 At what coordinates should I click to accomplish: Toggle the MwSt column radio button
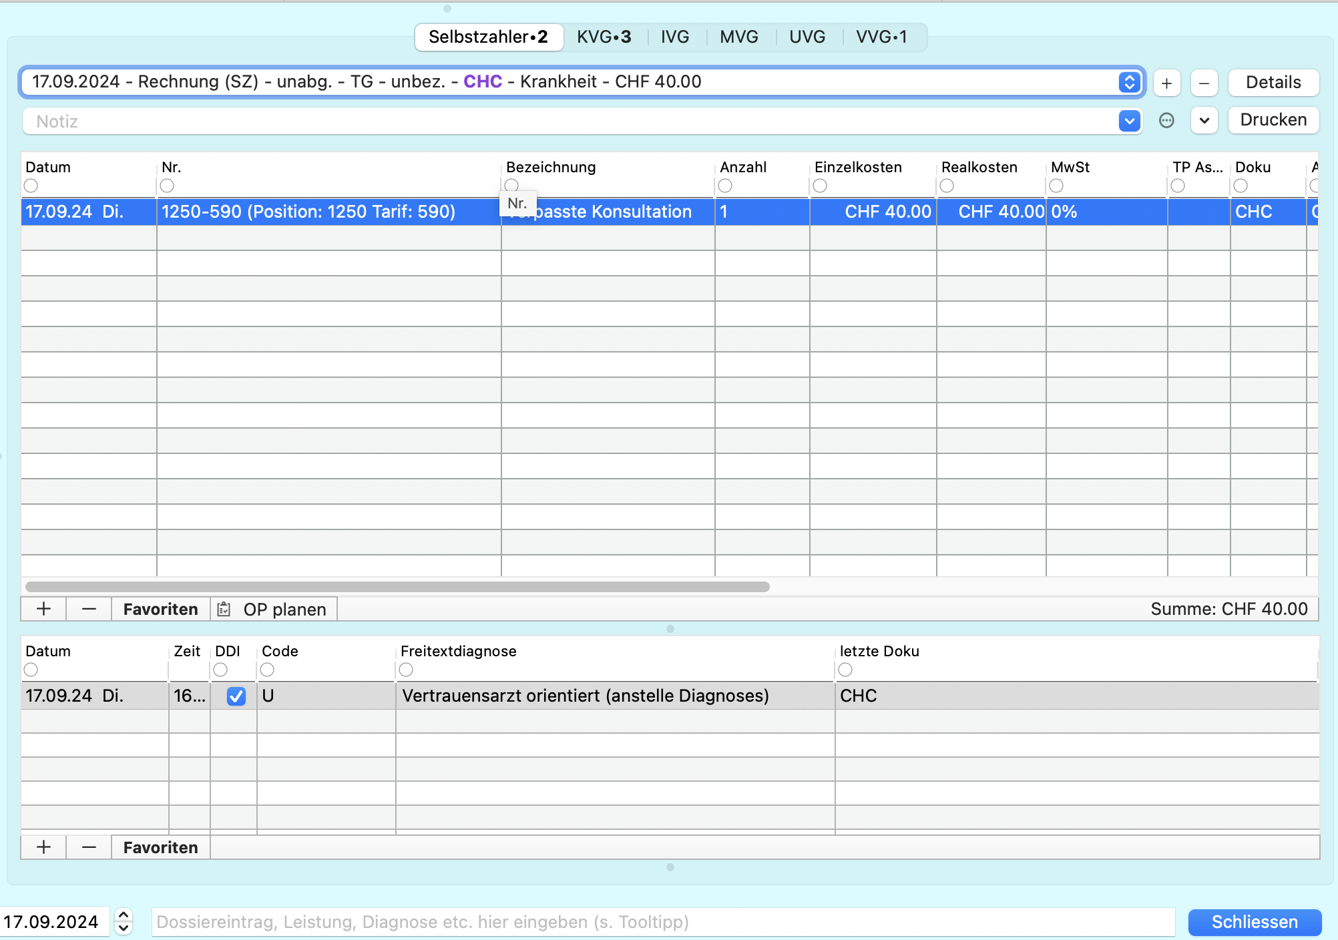(x=1056, y=186)
